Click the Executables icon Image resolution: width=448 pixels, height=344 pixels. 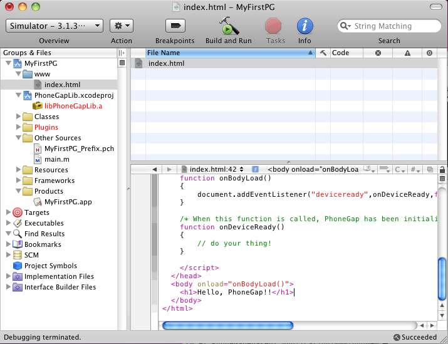18,223
